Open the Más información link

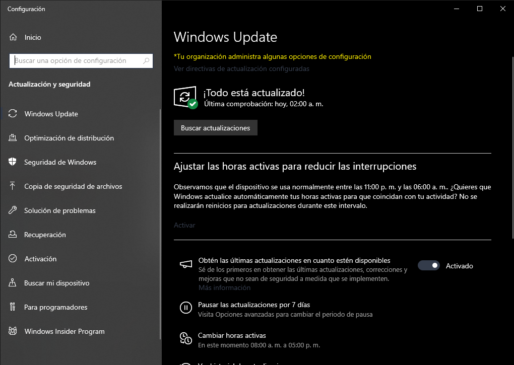224,288
